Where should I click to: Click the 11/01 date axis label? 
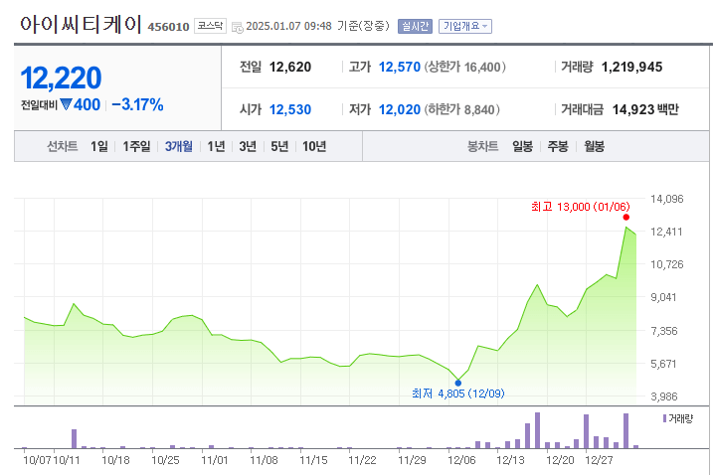click(215, 460)
